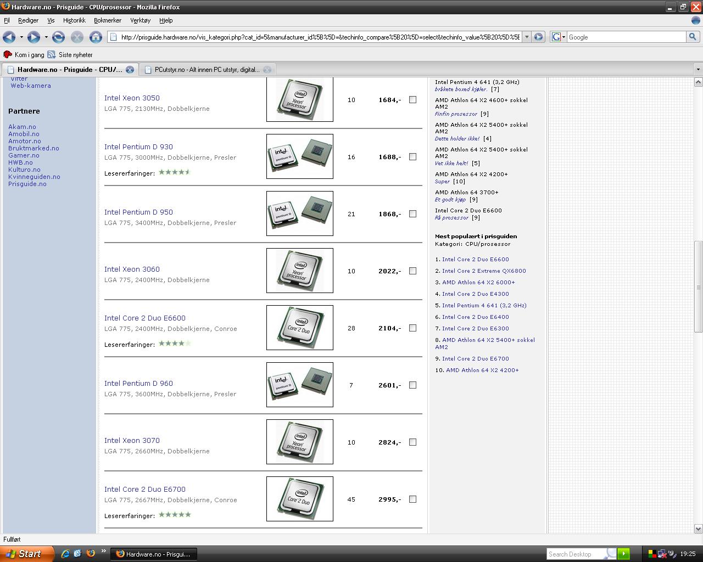Click the green Search Desktop go button

623,554
